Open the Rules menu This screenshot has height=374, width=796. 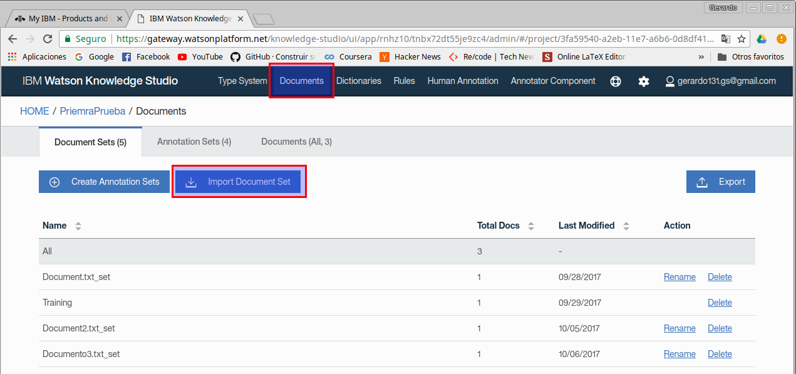pos(405,81)
